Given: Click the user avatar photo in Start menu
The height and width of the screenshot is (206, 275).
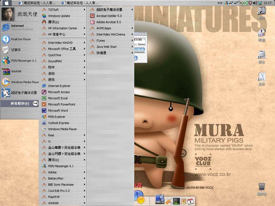Looking at the screenshot, I should pos(8,14).
